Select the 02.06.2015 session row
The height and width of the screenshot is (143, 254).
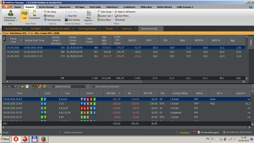126,52
